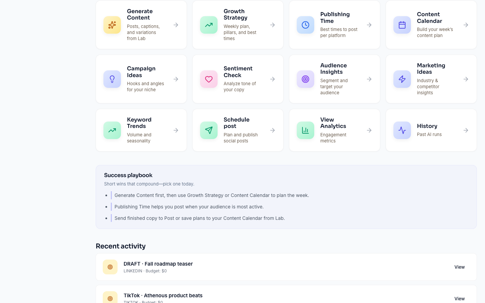Click the Fall roadmap teaser campaign icon
This screenshot has width=485, height=303.
tap(110, 267)
